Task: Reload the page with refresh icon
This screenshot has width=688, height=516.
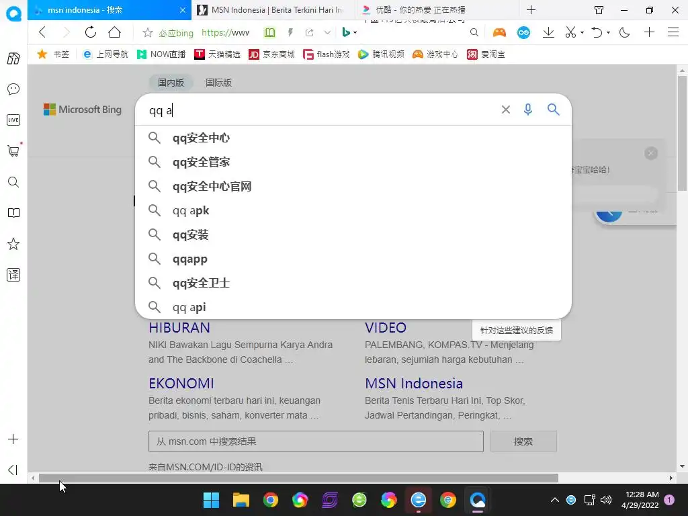Action: 91,32
